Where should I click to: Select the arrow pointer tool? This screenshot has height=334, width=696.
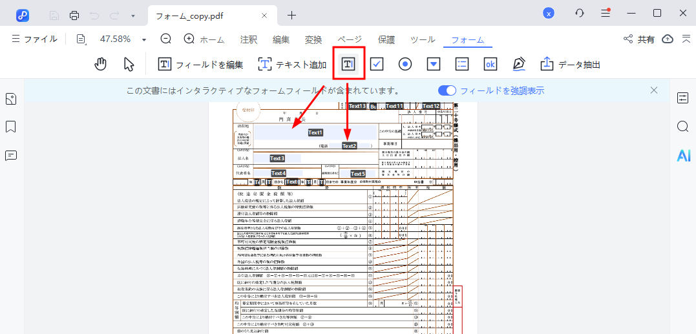(x=129, y=65)
